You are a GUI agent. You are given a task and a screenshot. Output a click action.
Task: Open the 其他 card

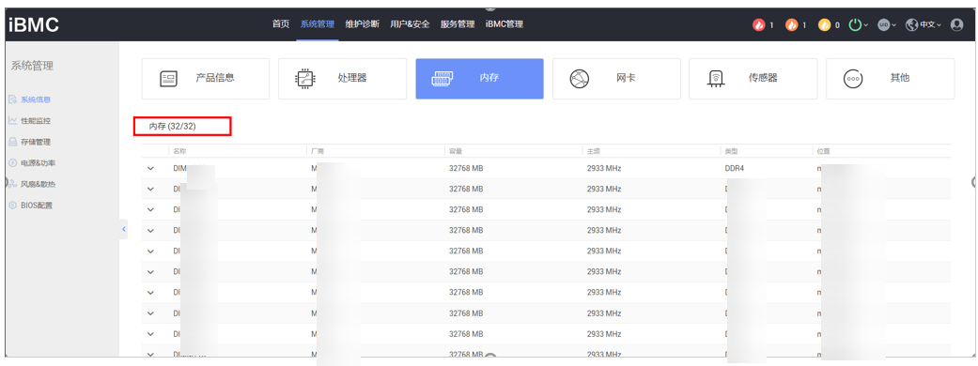pos(890,79)
